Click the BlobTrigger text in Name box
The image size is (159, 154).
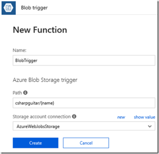point(26,61)
